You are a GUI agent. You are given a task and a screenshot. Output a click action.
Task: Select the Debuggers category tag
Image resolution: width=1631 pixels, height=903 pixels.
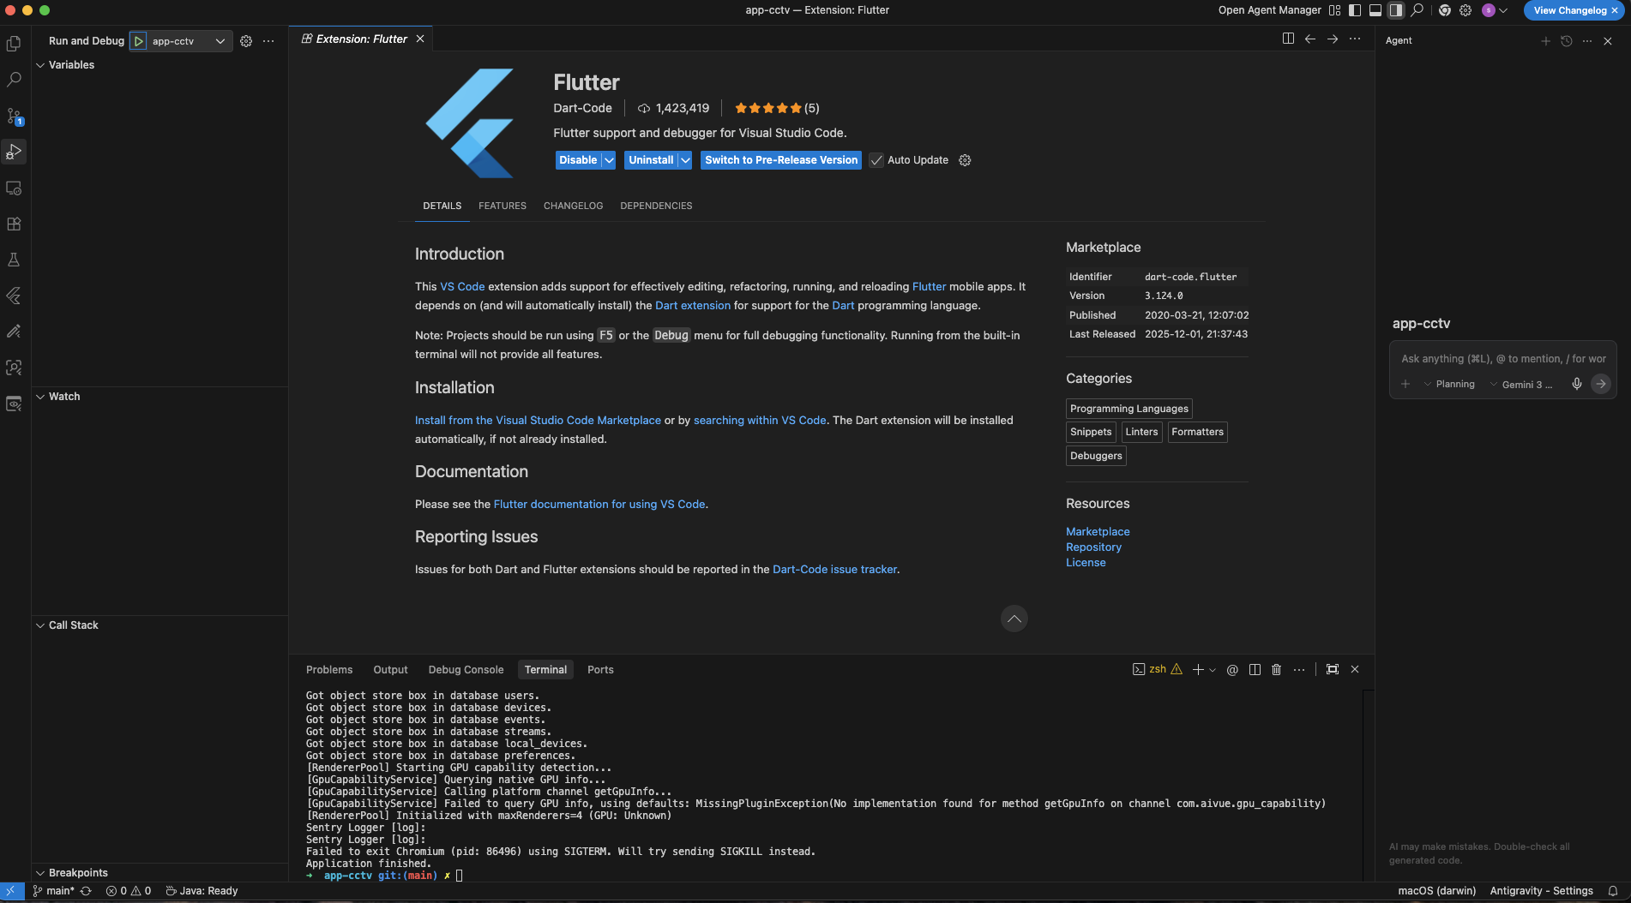click(x=1096, y=456)
